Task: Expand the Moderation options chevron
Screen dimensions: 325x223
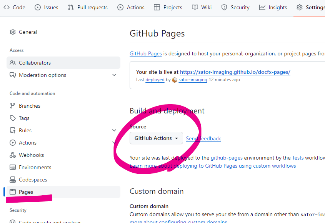Action: (x=114, y=75)
